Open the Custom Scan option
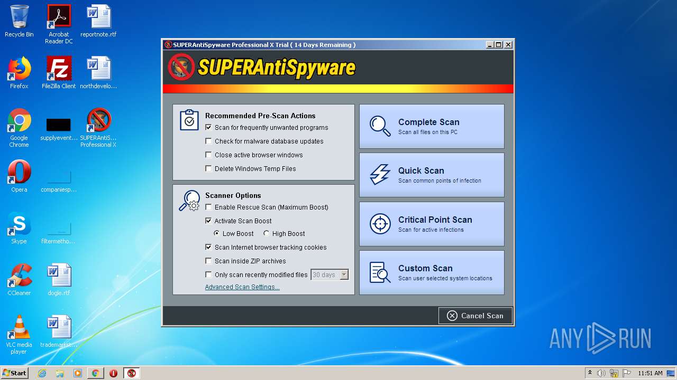Image resolution: width=677 pixels, height=380 pixels. point(432,272)
